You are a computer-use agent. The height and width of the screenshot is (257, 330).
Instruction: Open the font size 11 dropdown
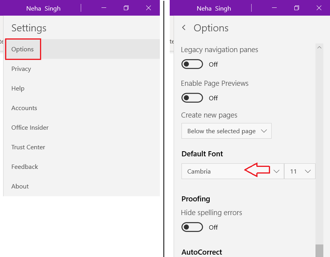[300, 171]
